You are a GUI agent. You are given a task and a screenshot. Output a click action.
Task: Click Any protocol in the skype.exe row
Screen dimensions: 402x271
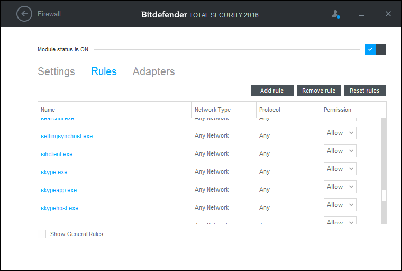pyautogui.click(x=264, y=171)
